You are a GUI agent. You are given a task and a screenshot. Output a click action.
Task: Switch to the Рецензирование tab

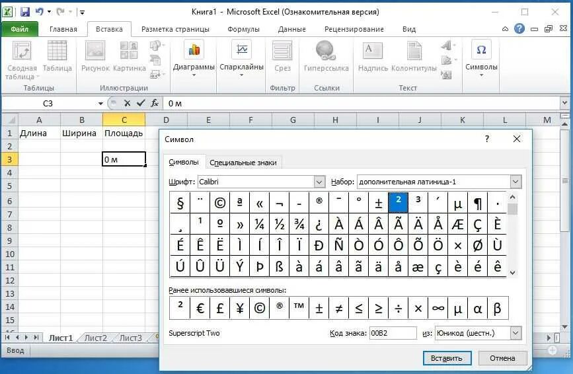point(354,29)
